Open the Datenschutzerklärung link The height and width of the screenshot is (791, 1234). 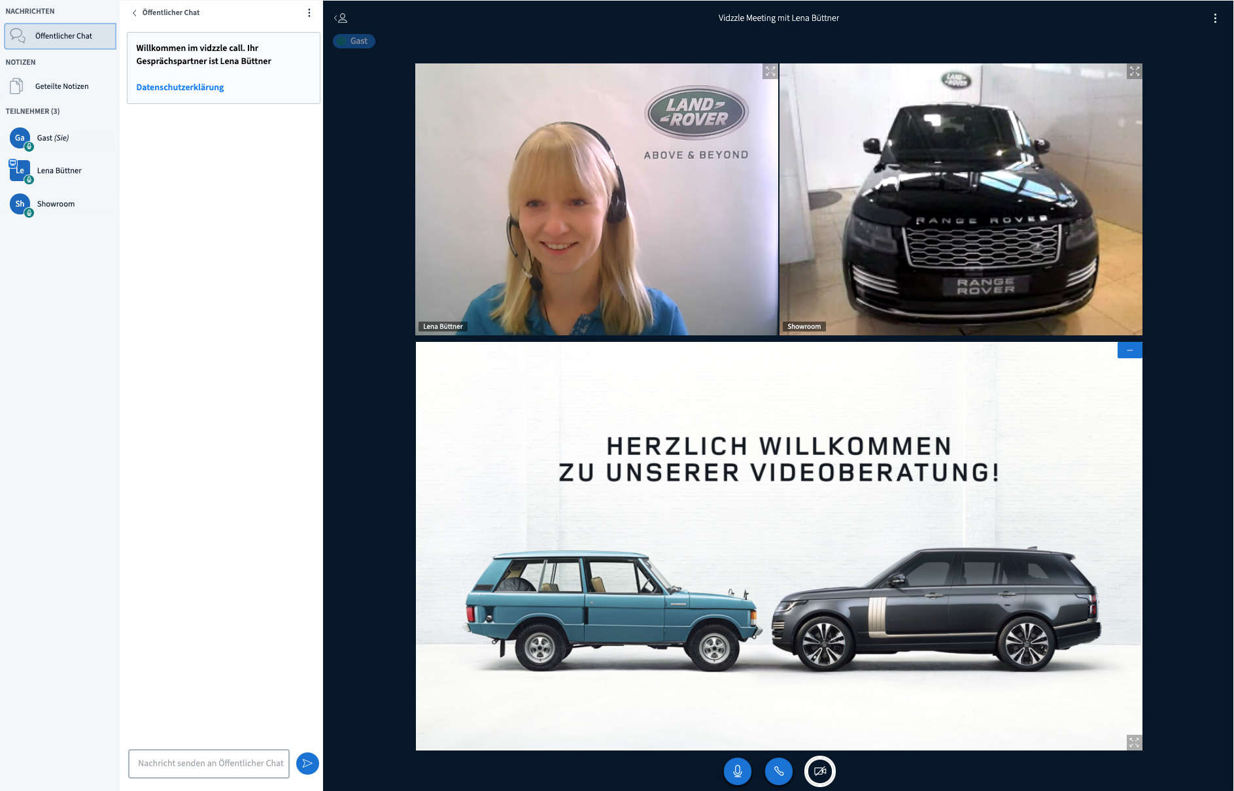[180, 88]
